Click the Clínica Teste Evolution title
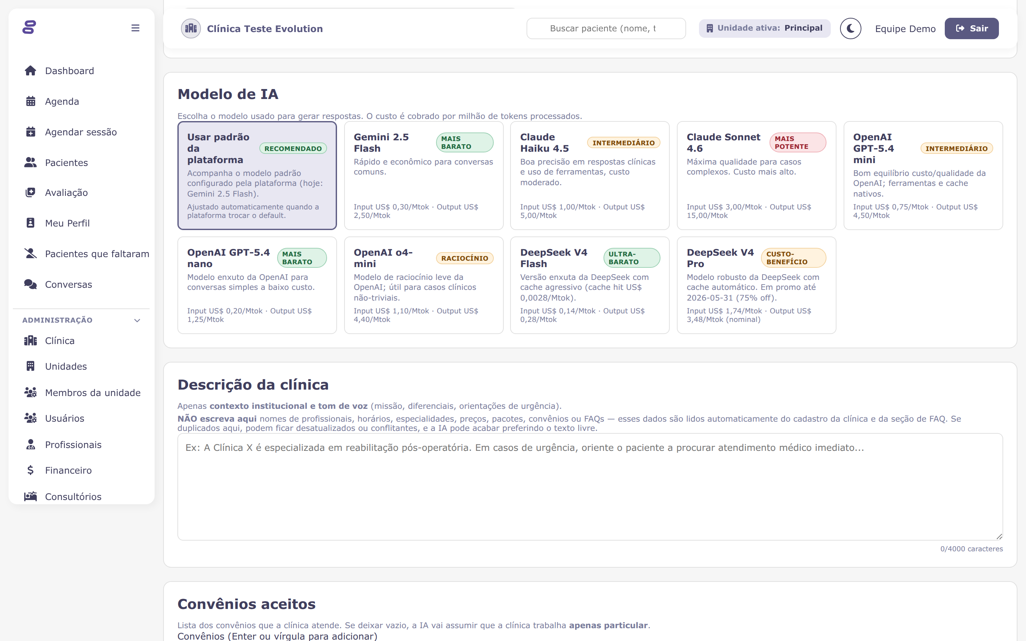 265,28
